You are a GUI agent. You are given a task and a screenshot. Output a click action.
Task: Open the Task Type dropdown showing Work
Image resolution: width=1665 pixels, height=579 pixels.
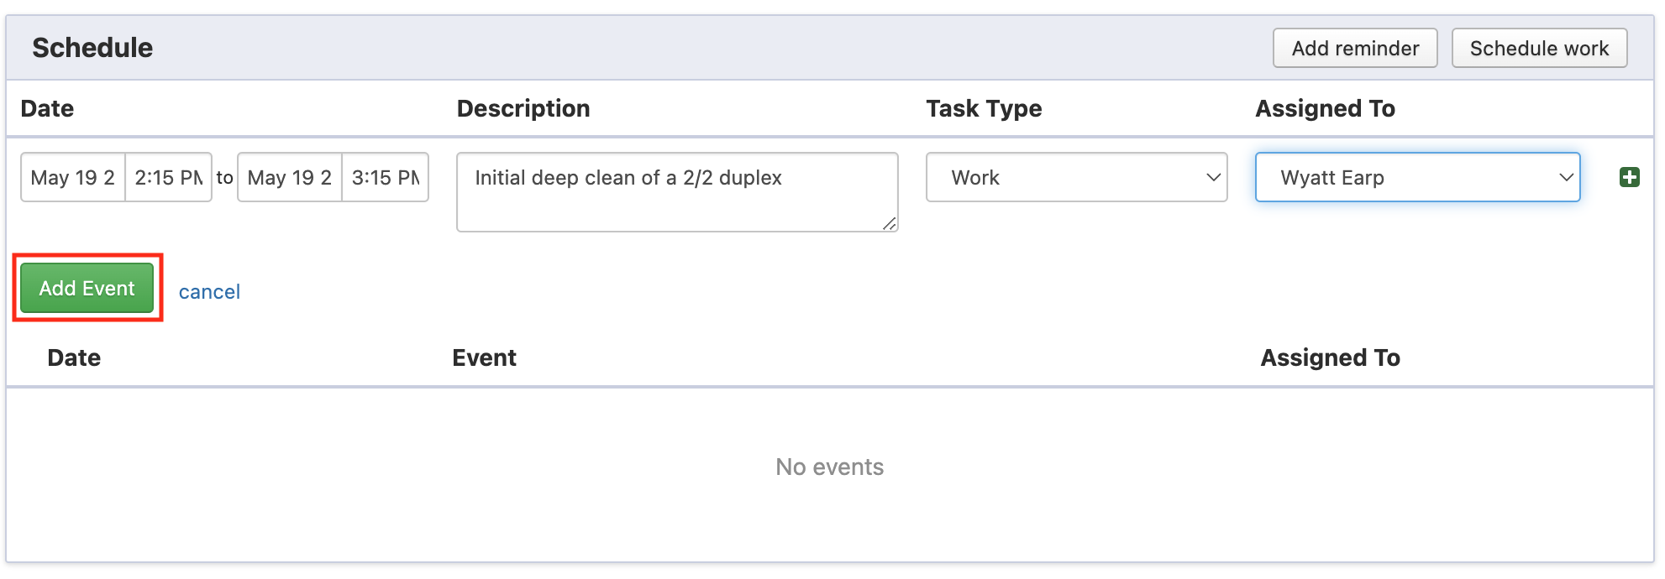coord(1075,177)
